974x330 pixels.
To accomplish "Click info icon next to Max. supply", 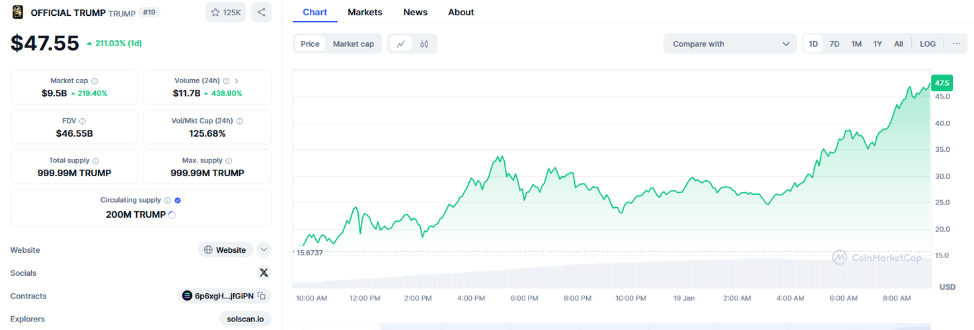I will click(229, 160).
